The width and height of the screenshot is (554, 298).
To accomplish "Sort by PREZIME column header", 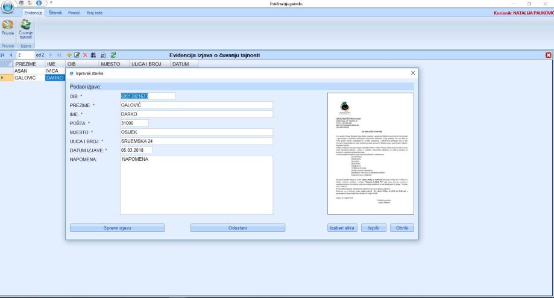I will coord(30,64).
